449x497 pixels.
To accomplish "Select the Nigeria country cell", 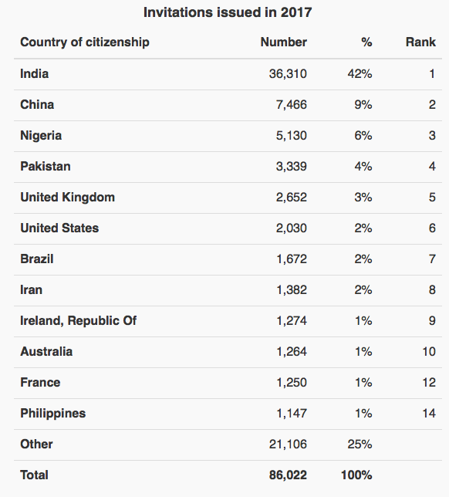I will [41, 136].
